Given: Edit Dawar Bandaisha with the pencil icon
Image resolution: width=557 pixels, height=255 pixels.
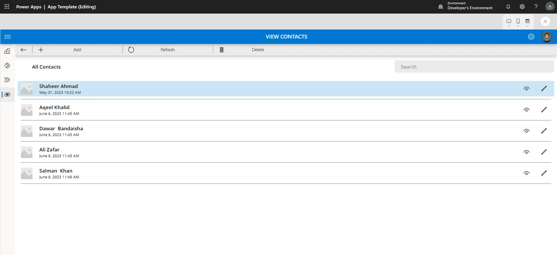Looking at the screenshot, I should pyautogui.click(x=544, y=131).
